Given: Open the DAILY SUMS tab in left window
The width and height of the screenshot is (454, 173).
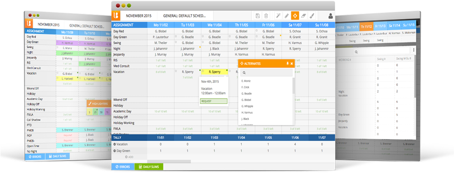Looking at the screenshot, I should coord(57,157).
